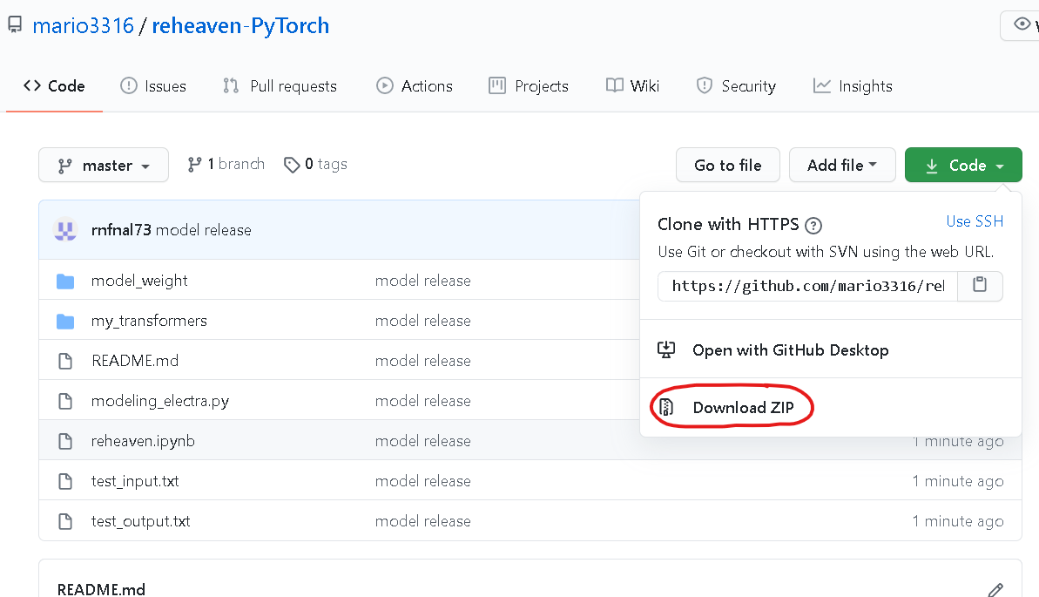Screen dimensions: 1039x597
Task: Click the modeling_electra.py file icon
Action: tap(65, 401)
